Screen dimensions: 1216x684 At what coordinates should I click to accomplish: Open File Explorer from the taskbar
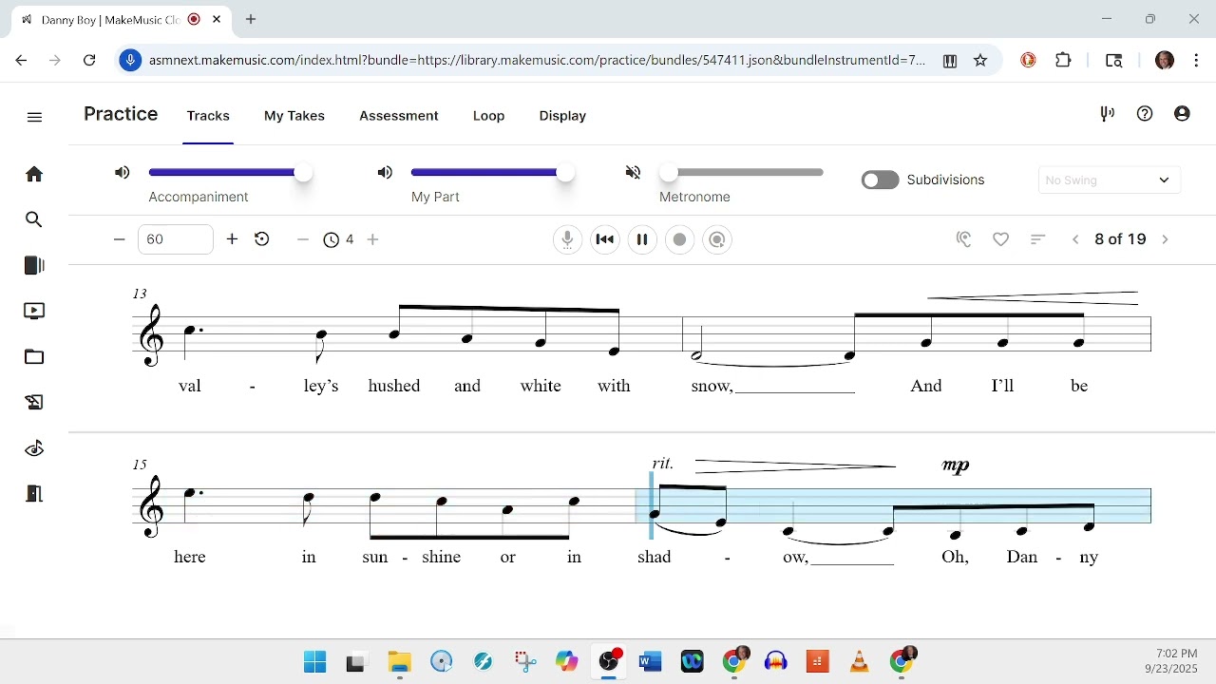coord(399,661)
